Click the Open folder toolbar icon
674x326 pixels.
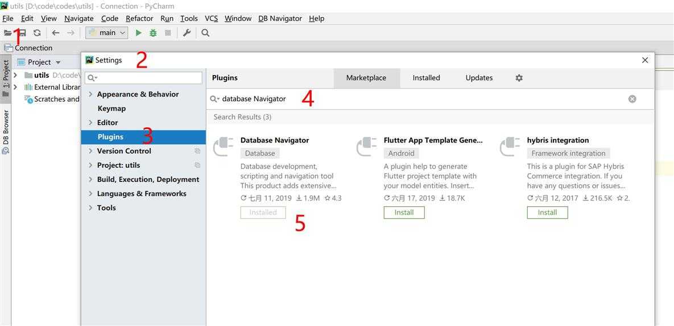coord(8,32)
